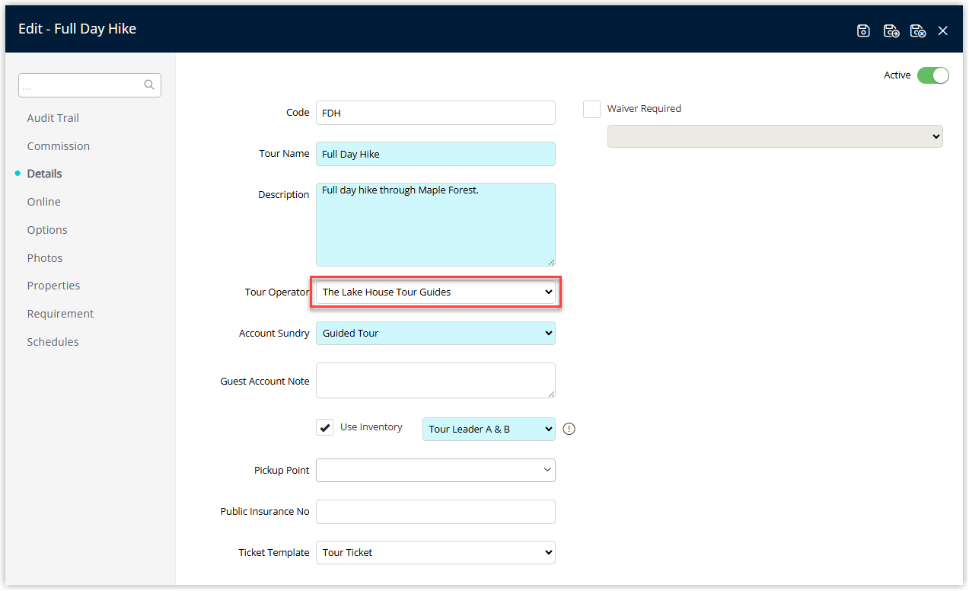
Task: Open the Schedules section
Action: click(53, 342)
